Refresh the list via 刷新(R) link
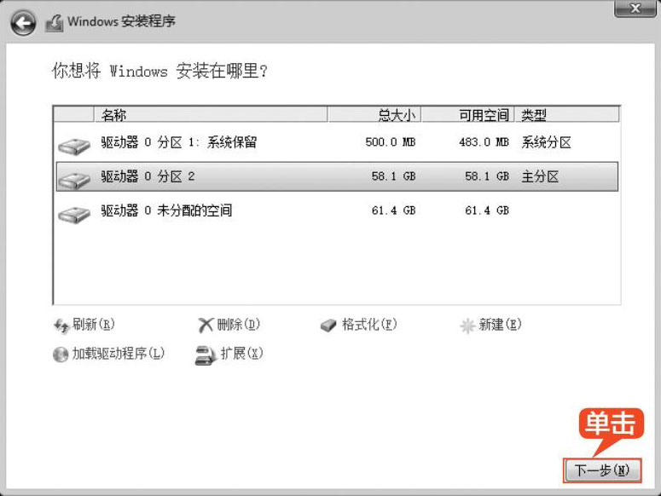 pyautogui.click(x=94, y=324)
